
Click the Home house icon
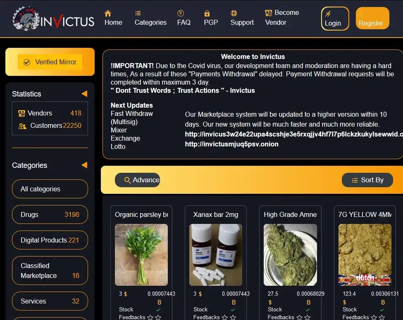tap(108, 13)
